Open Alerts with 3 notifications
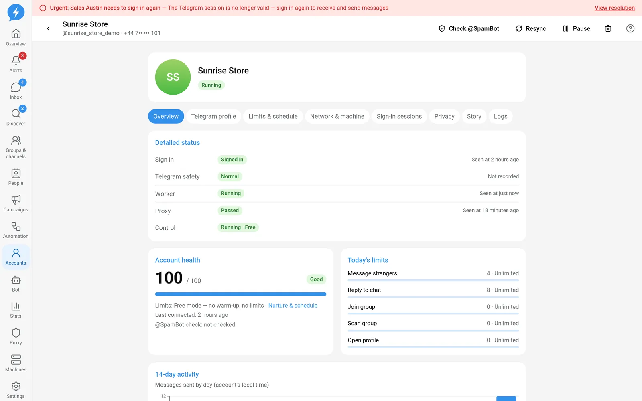642x401 pixels. (16, 64)
